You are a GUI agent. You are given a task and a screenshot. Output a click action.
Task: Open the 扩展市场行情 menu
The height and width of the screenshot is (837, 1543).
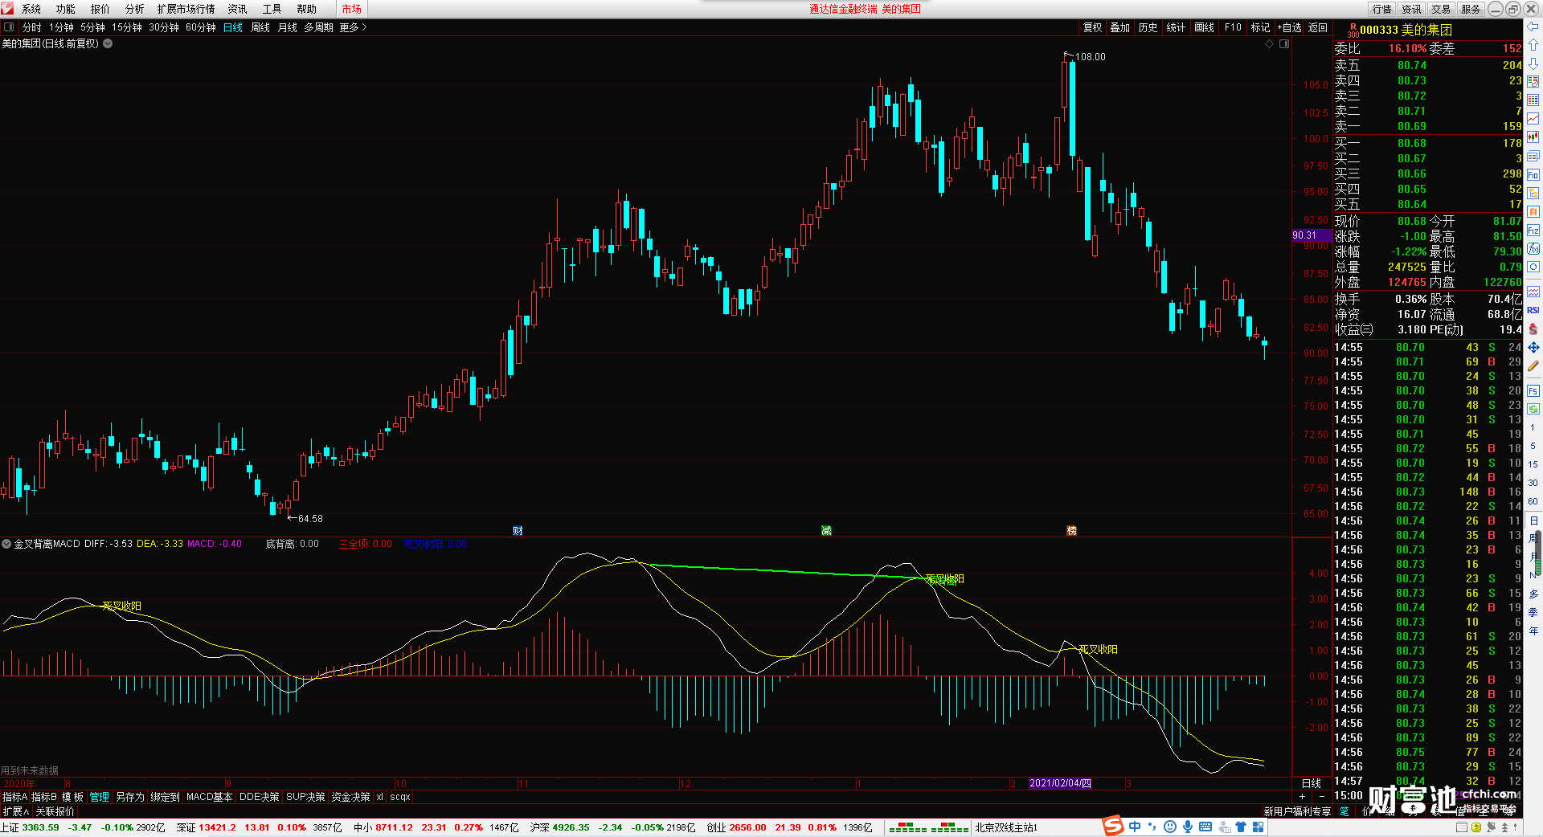[x=186, y=9]
